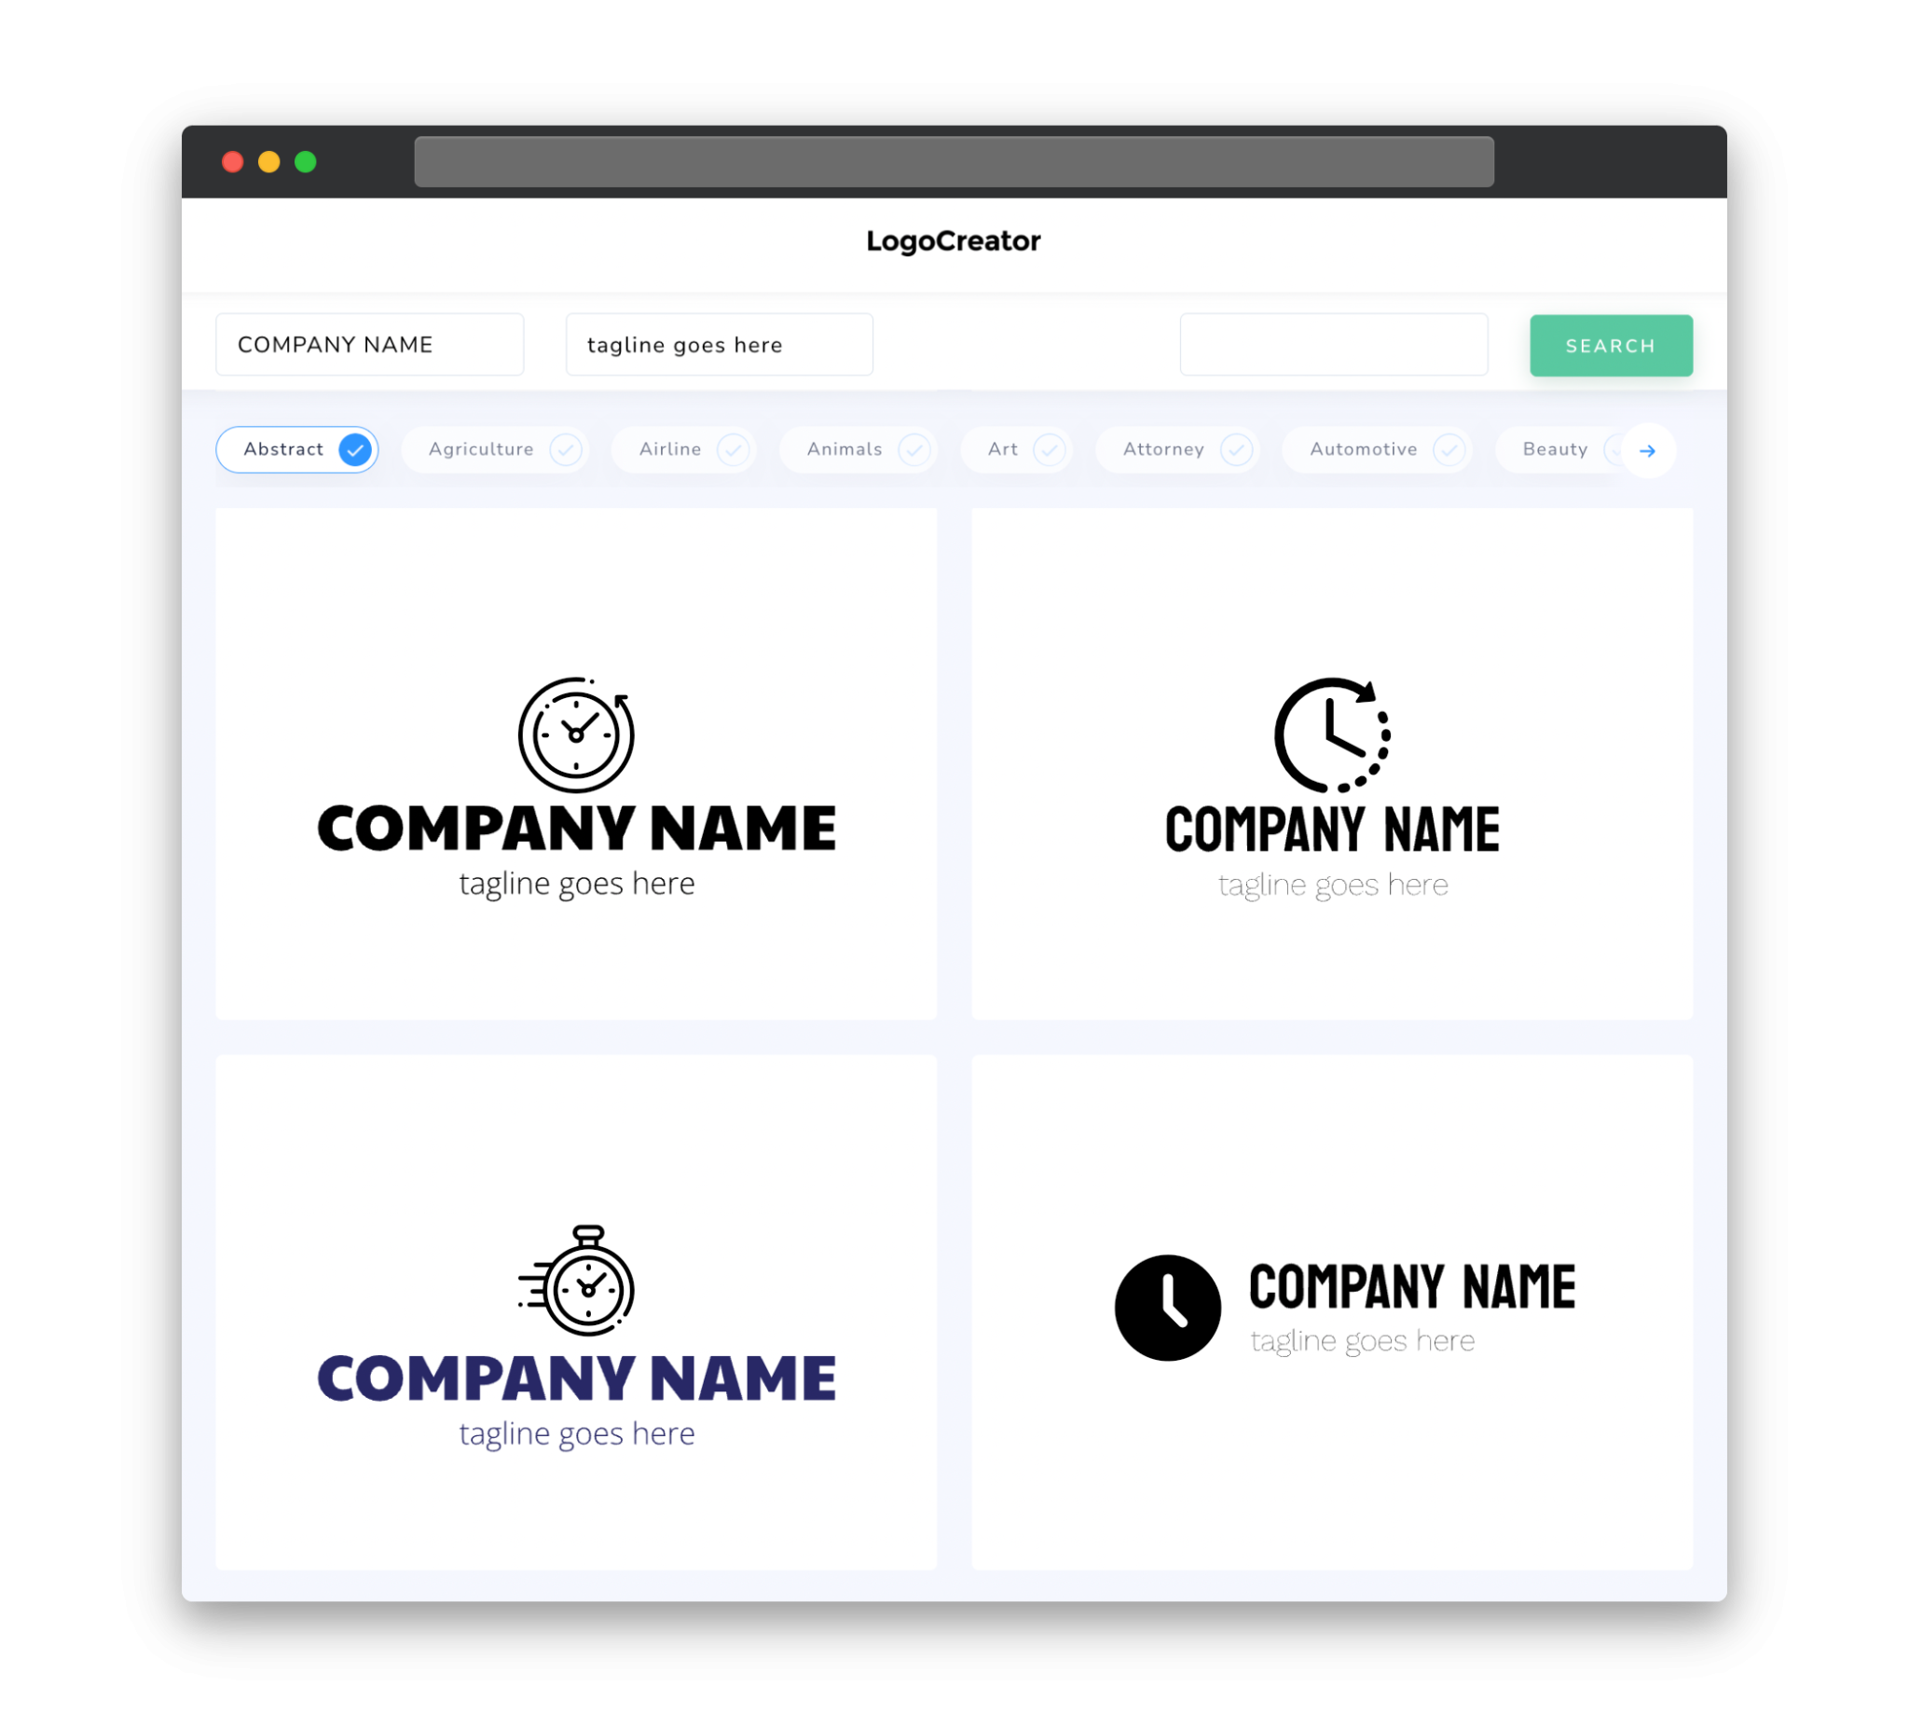This screenshot has width=1909, height=1727.
Task: Click the Abstract category checkmark icon
Action: [x=356, y=449]
